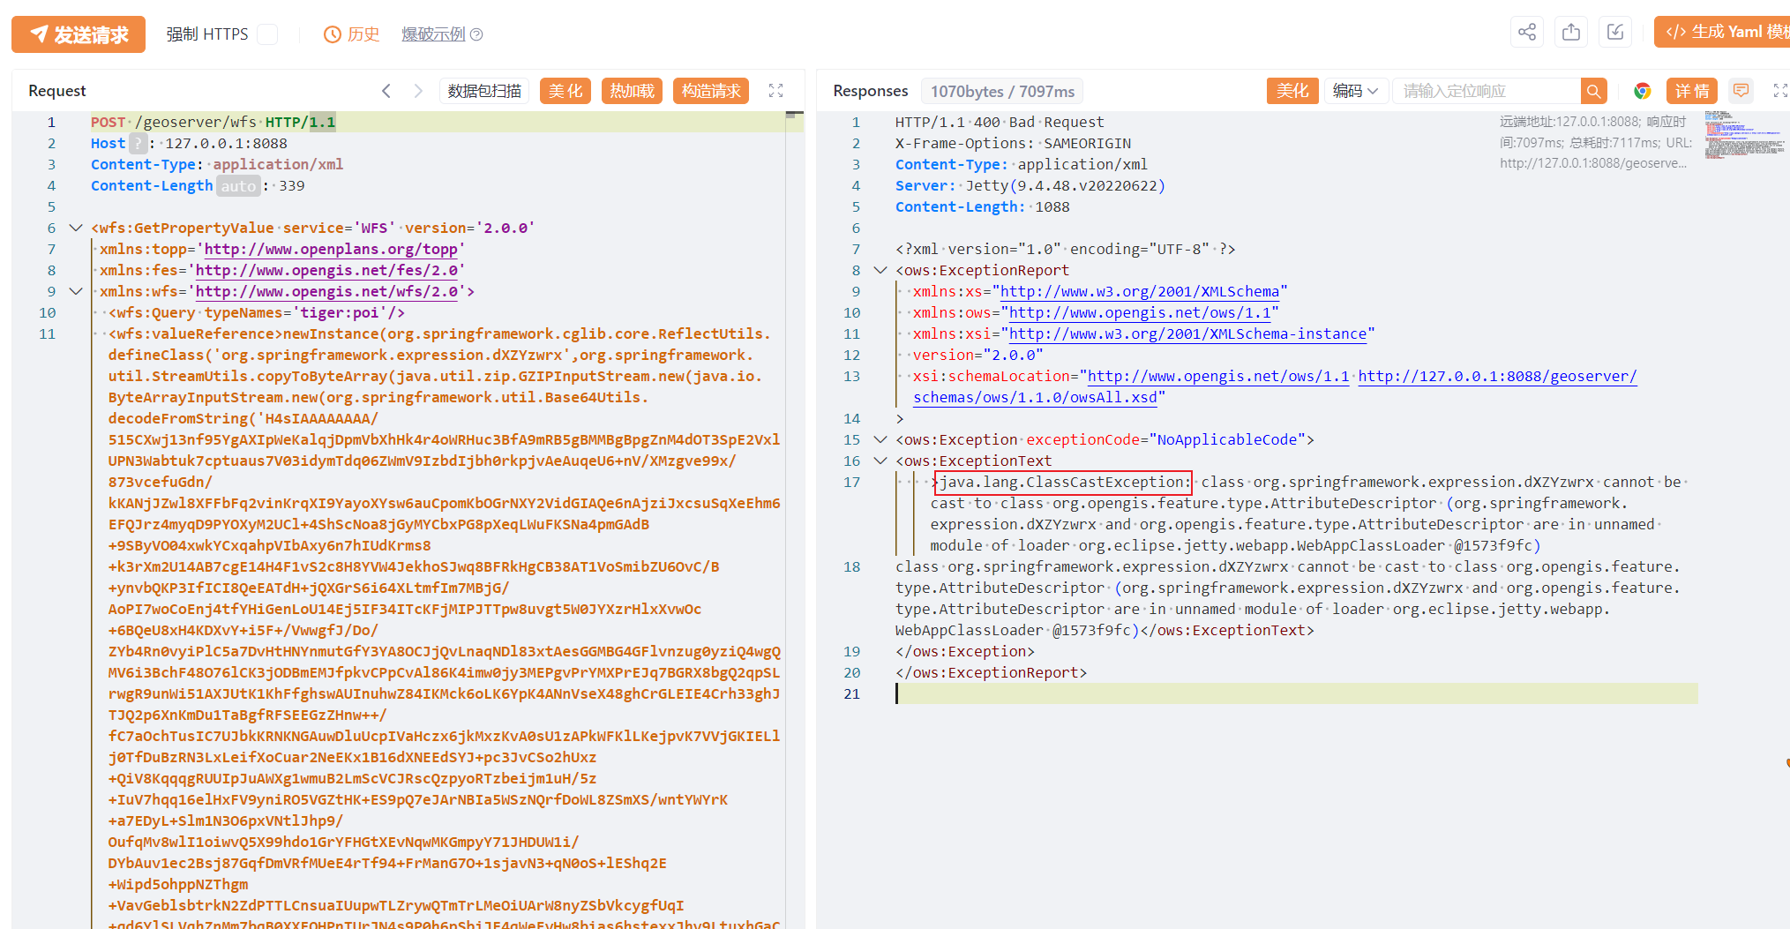Viewport: 1790px width, 929px height.
Task: Click the import icon in top toolbar
Action: [1615, 33]
